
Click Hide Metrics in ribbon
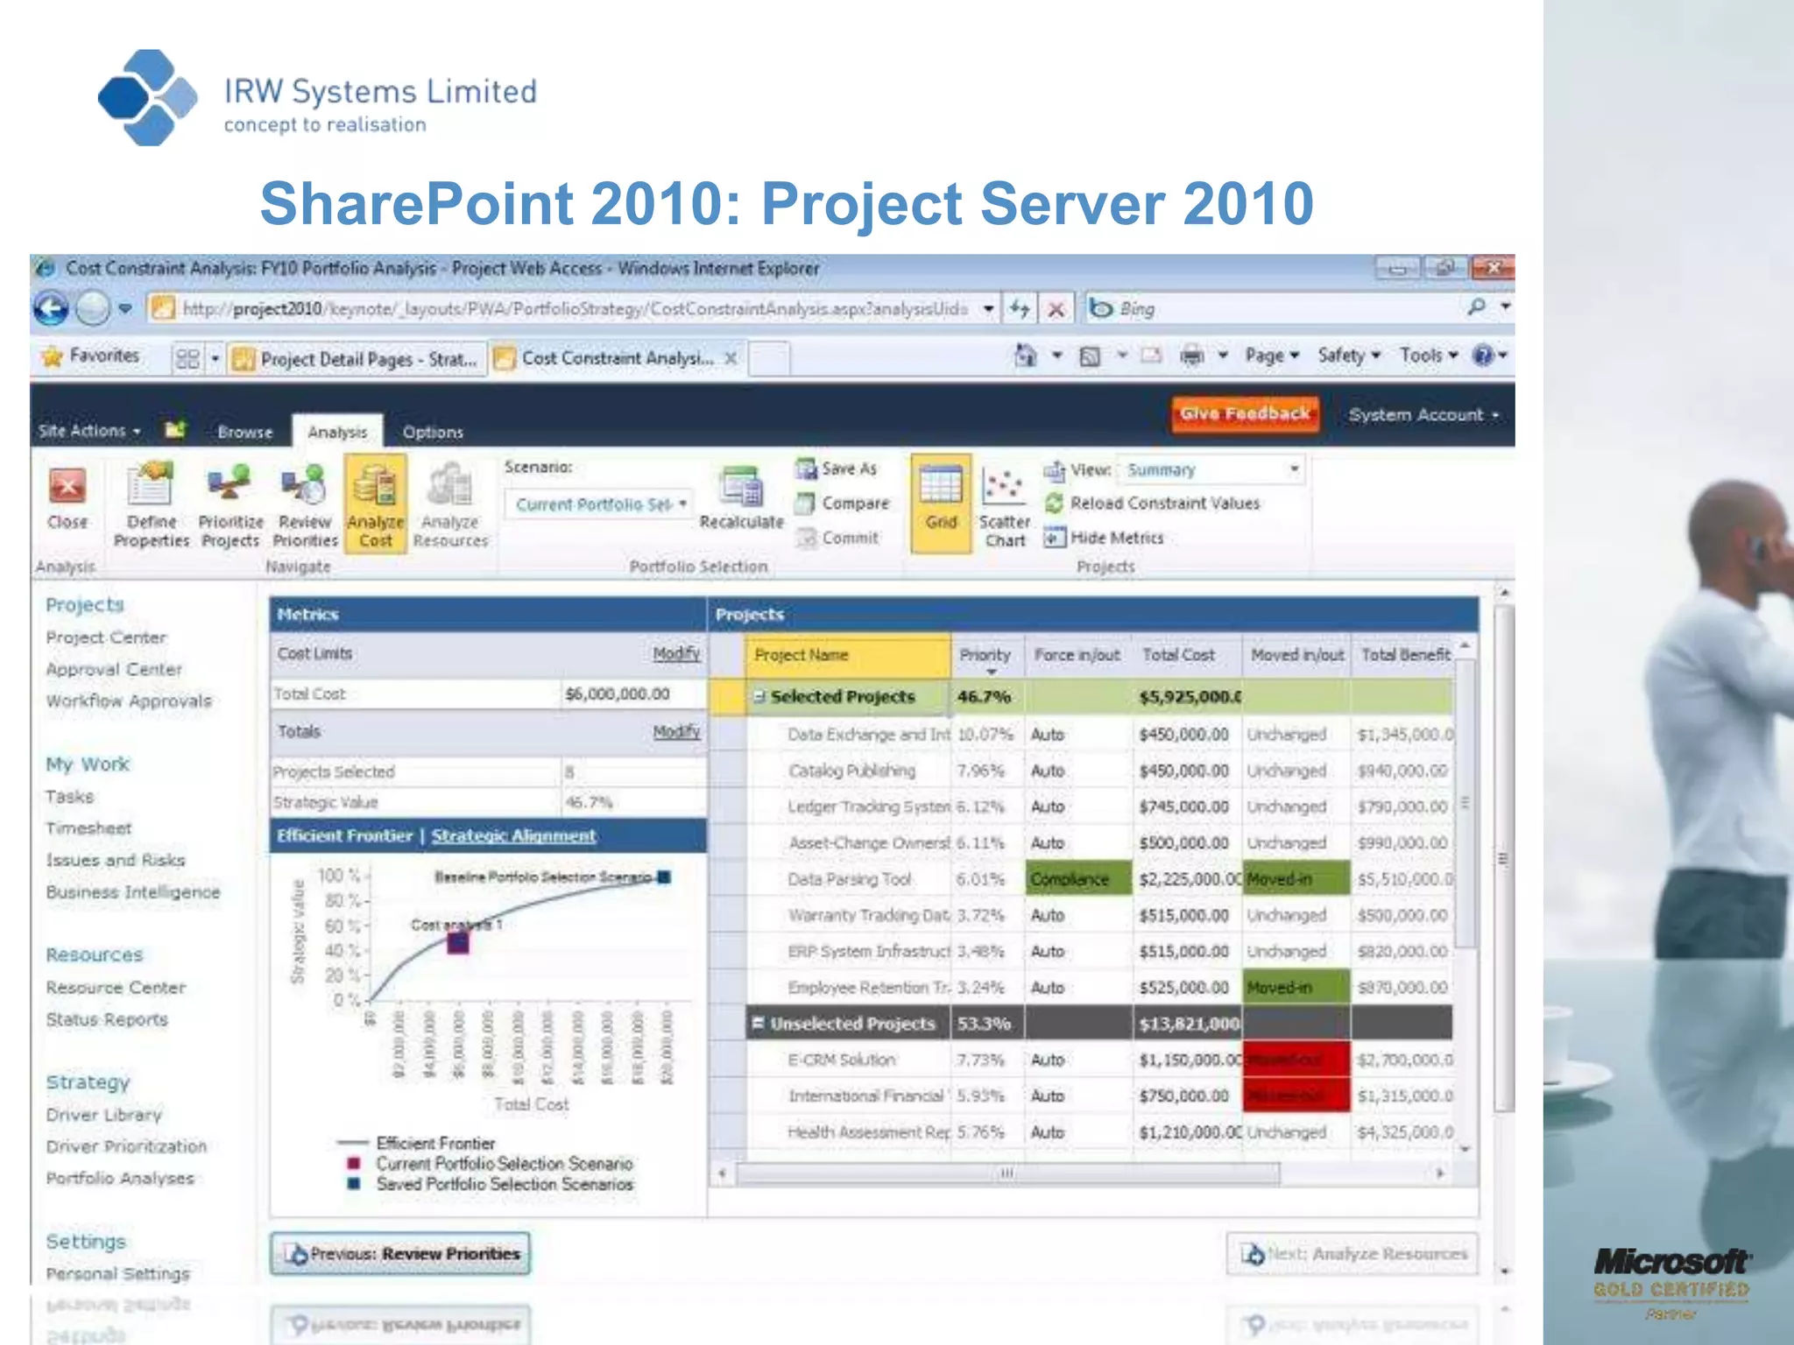click(1104, 538)
